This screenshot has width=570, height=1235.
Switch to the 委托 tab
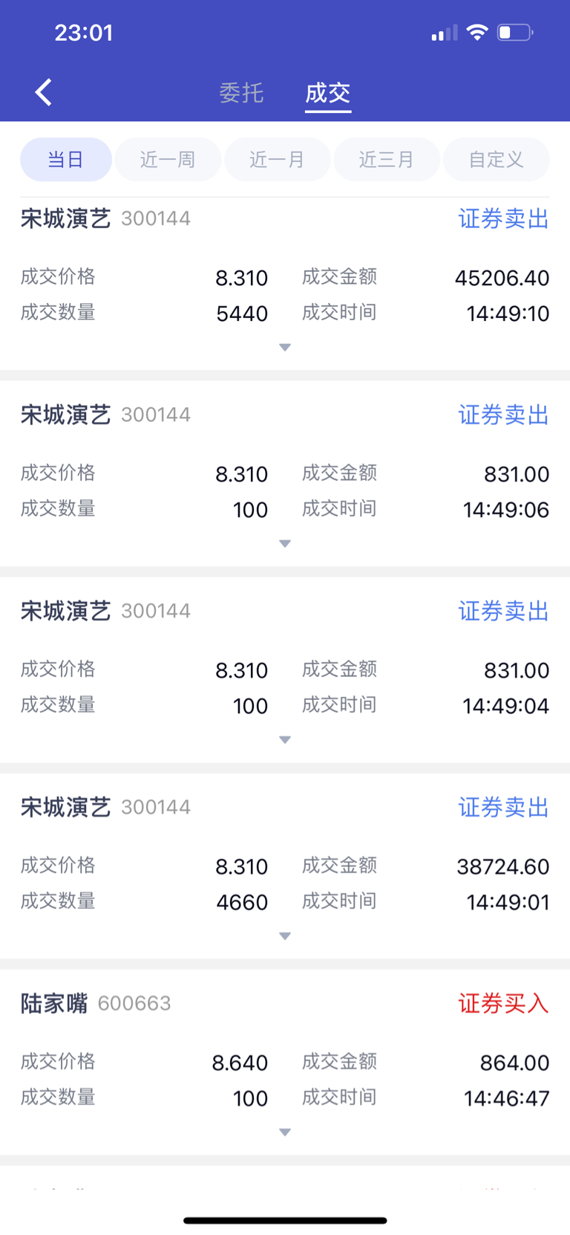[x=241, y=93]
